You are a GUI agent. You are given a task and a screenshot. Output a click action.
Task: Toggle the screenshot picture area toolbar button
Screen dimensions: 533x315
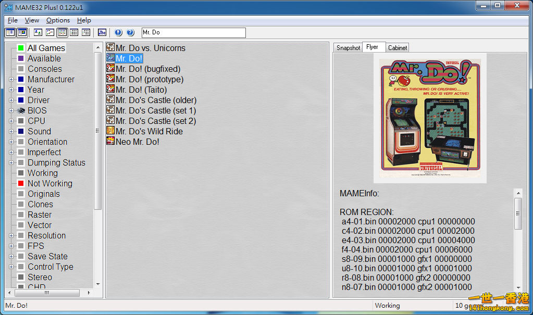(22, 32)
